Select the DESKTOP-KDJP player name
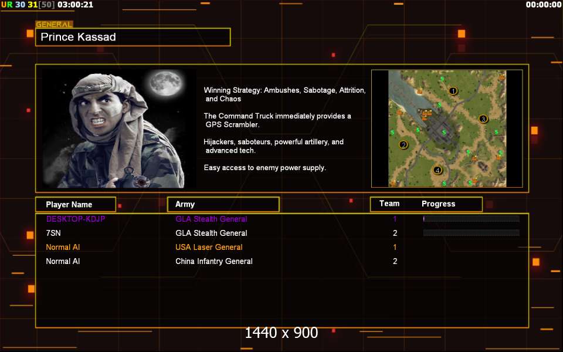 click(x=76, y=219)
